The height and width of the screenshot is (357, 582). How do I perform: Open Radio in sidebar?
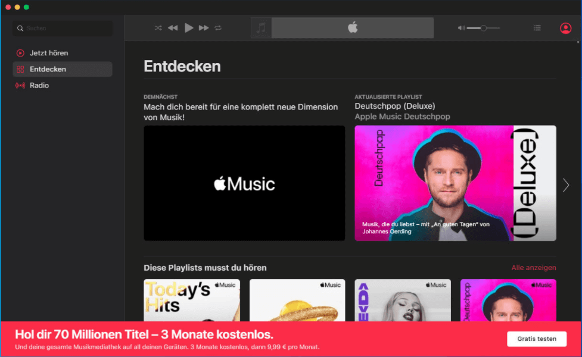pyautogui.click(x=63, y=85)
